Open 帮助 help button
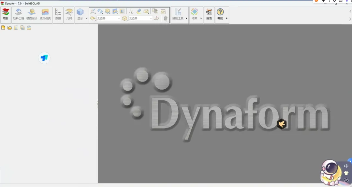The height and width of the screenshot is (187, 352). (220, 15)
